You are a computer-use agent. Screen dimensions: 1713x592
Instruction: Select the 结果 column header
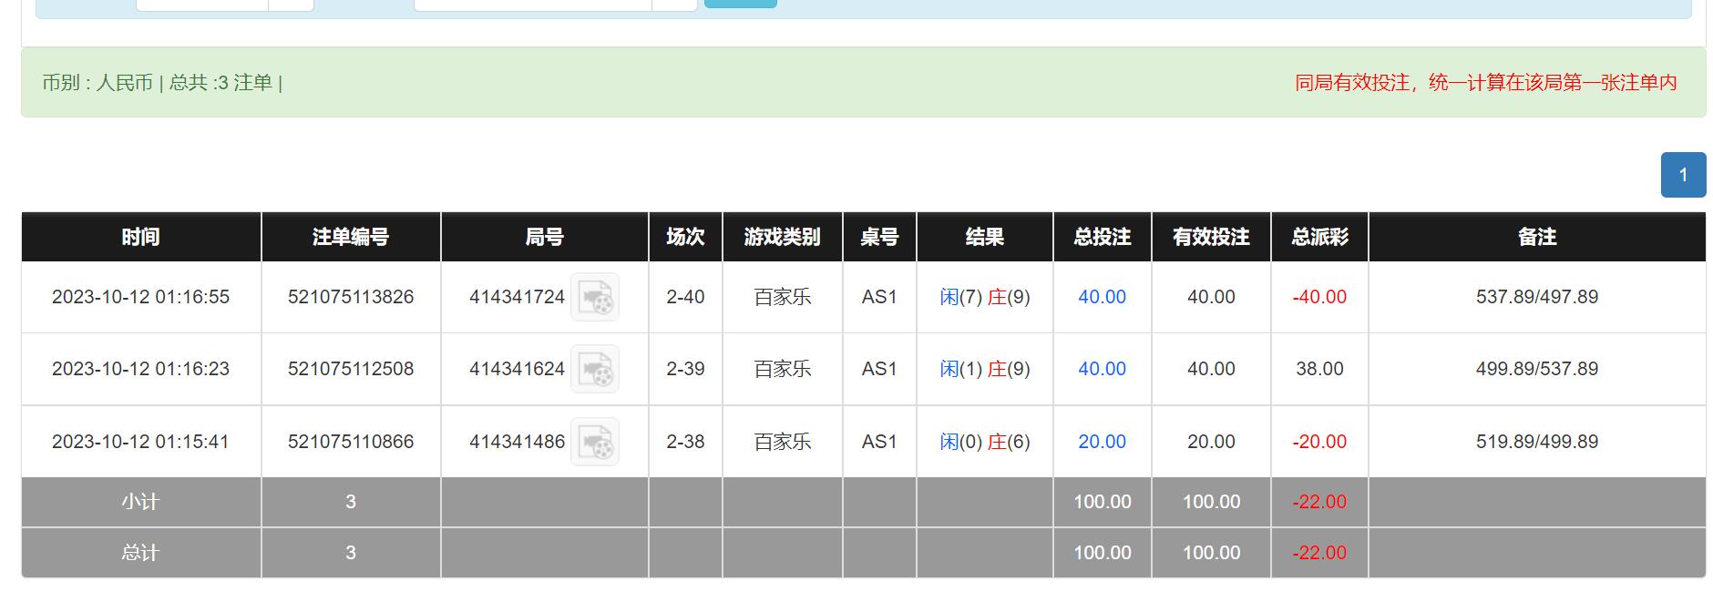984,237
